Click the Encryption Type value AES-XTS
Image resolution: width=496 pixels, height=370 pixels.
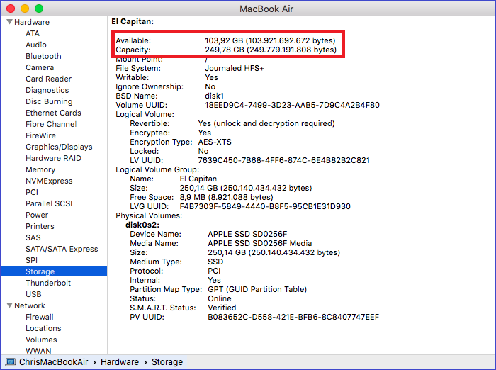pyautogui.click(x=215, y=142)
